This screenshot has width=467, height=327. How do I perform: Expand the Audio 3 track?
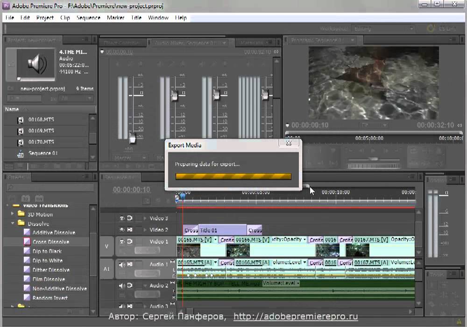pyautogui.click(x=145, y=306)
